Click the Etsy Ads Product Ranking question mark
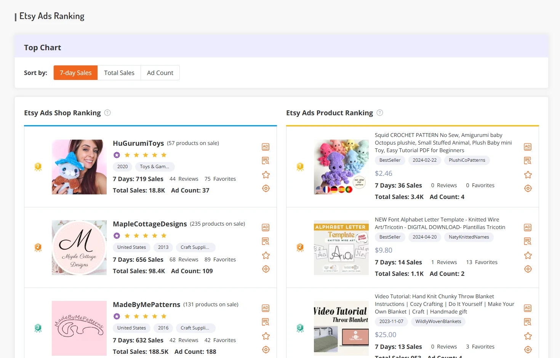 coord(380,112)
